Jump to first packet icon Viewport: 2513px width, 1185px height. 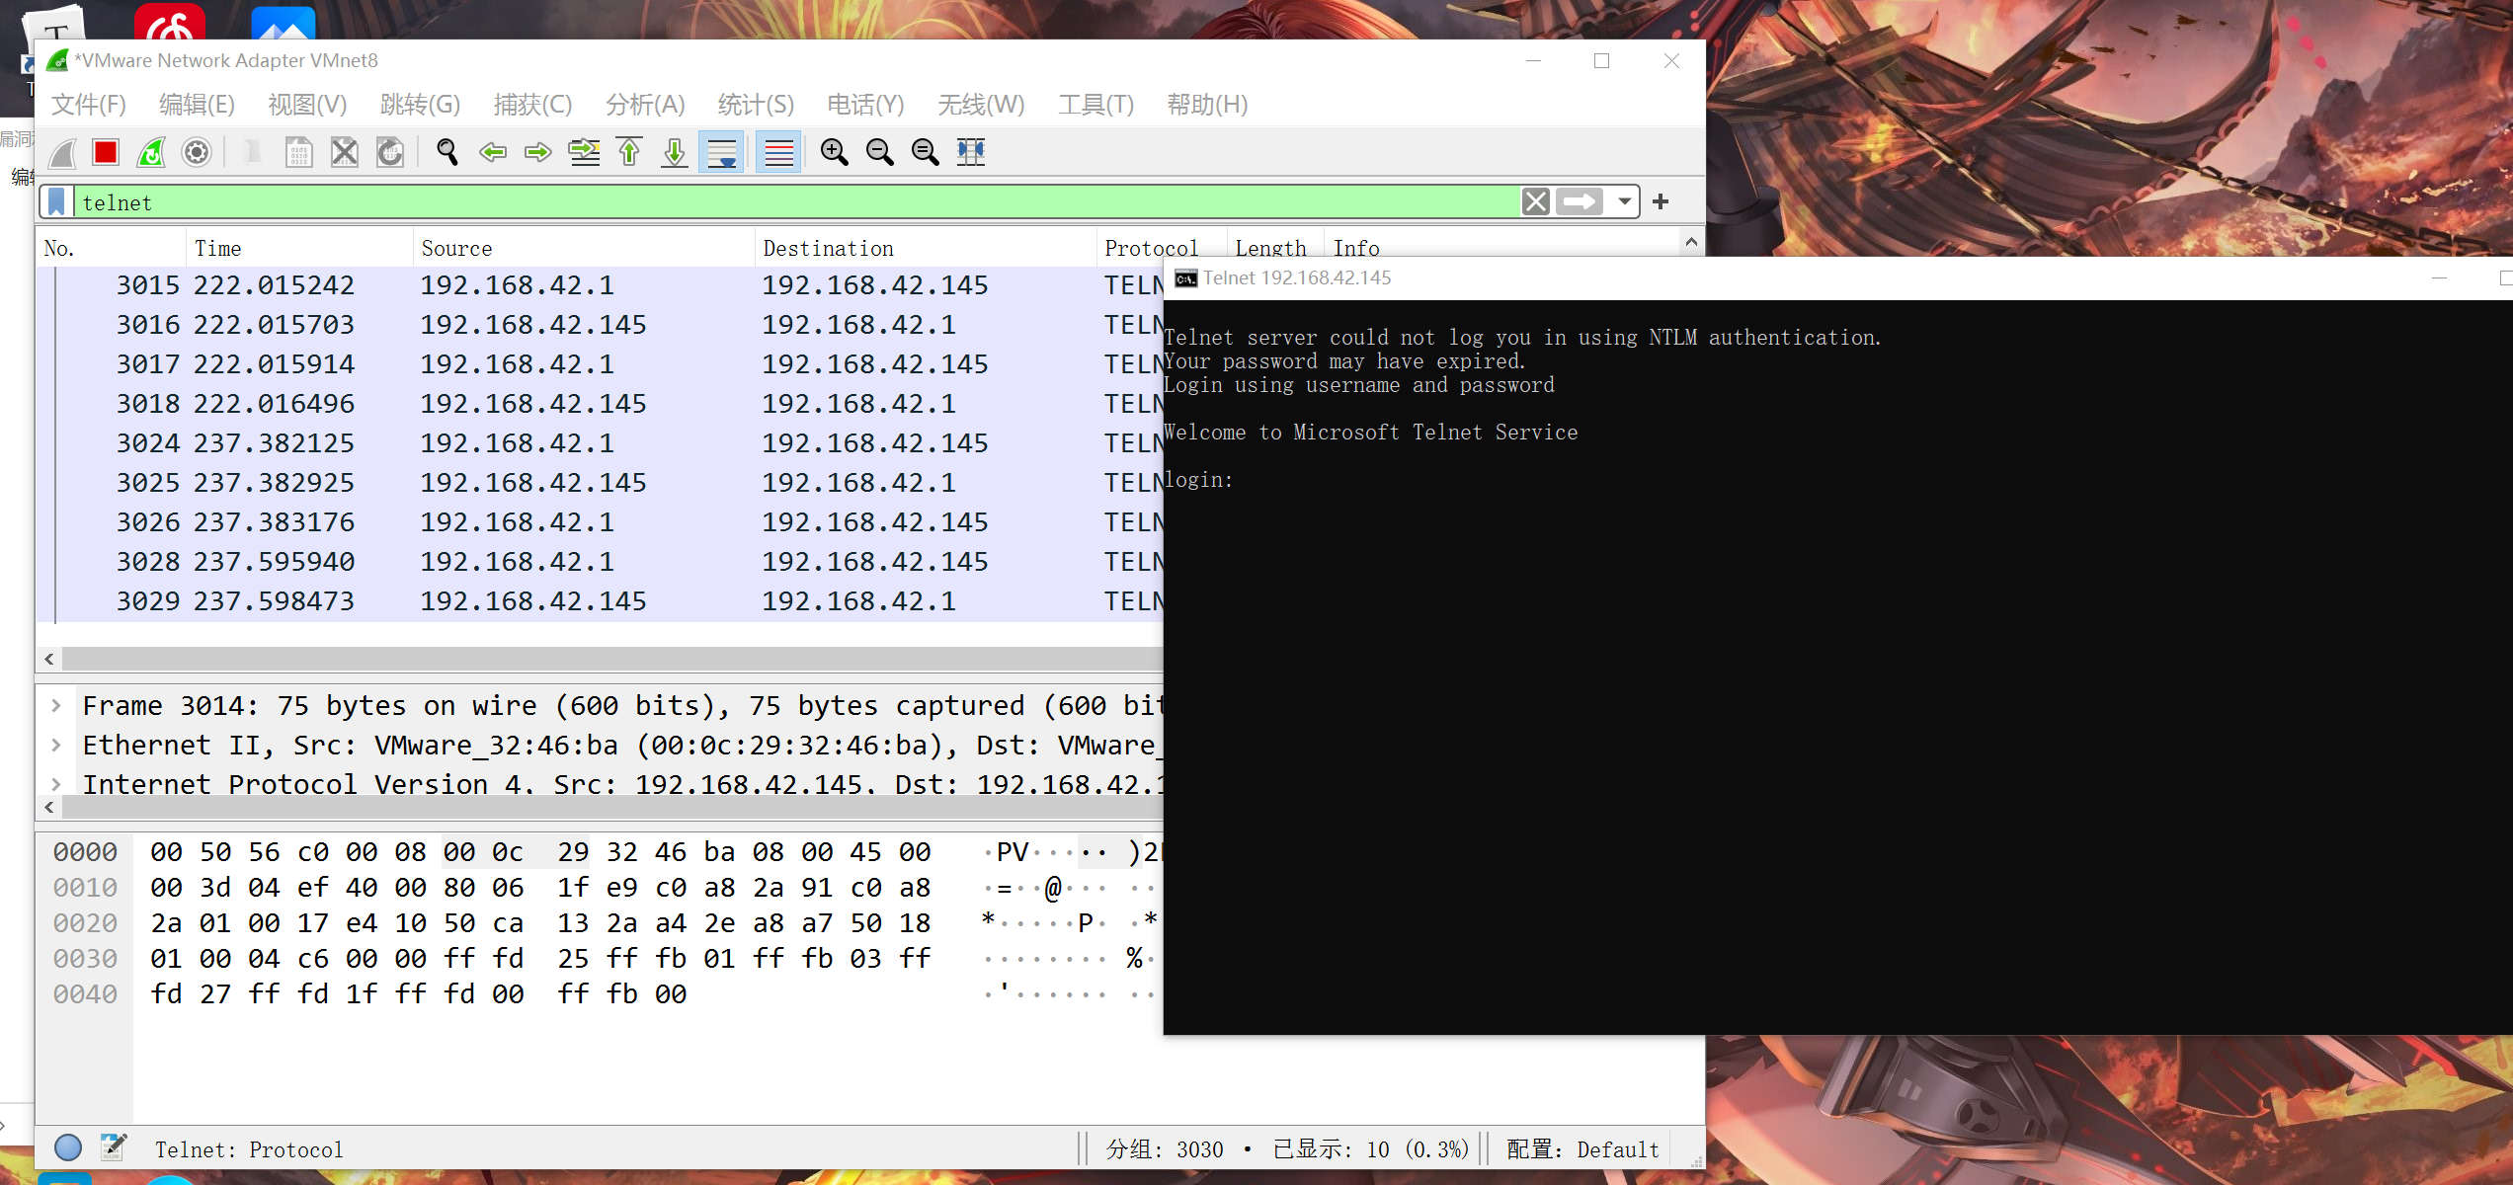coord(629,152)
